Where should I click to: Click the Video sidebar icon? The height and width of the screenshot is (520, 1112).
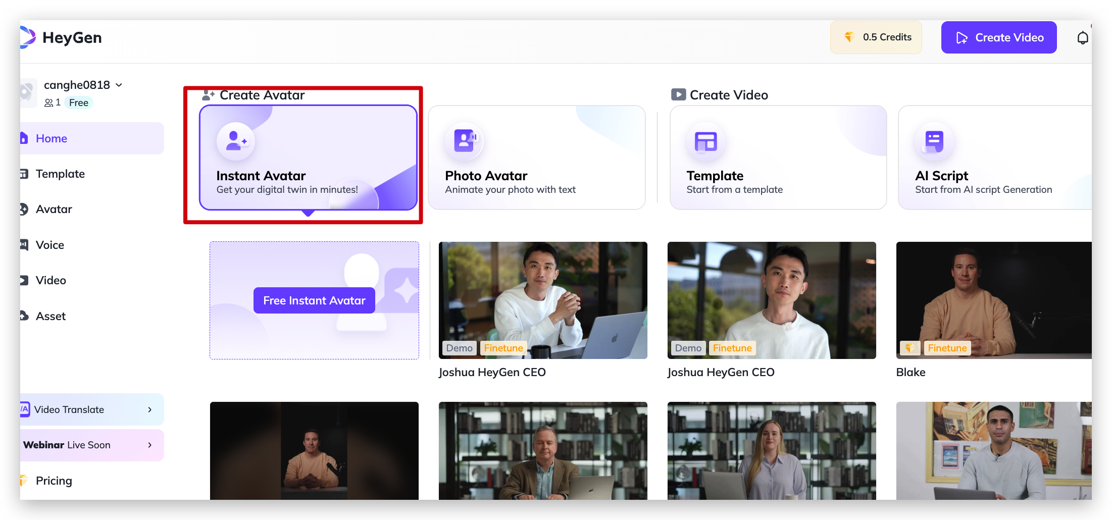click(24, 280)
